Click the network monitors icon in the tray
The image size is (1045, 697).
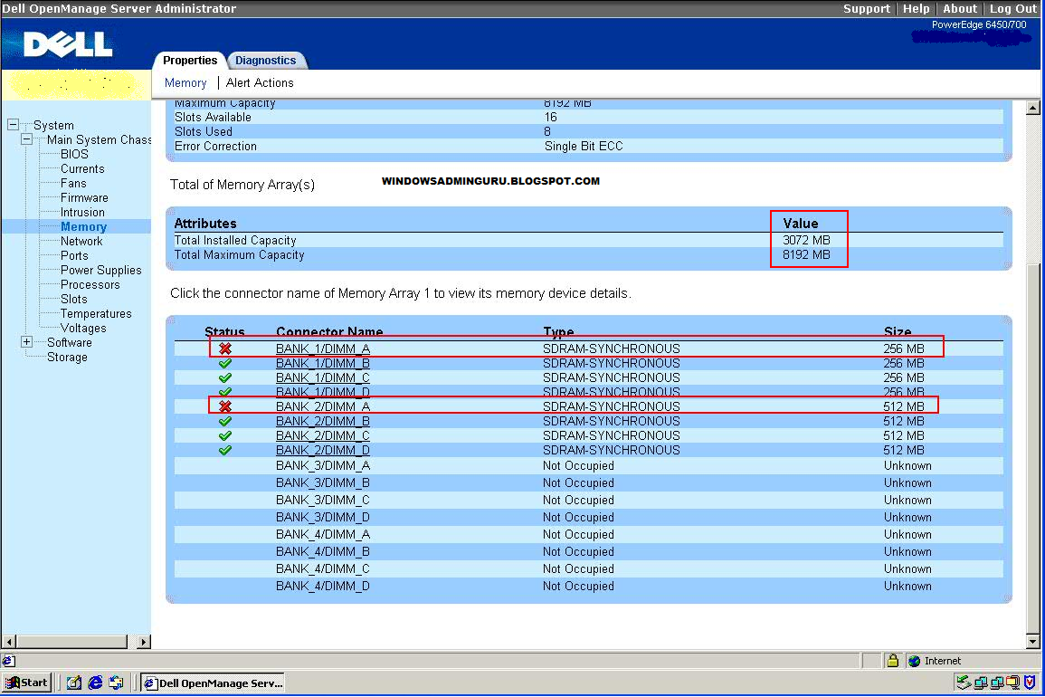click(x=981, y=682)
